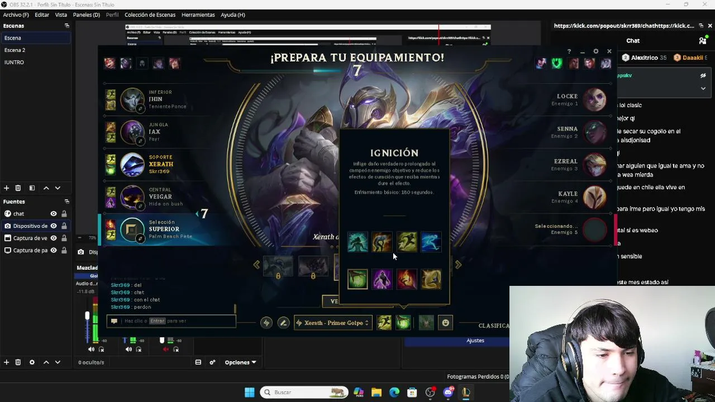Move selected scene down in Escenas
715x402 pixels.
click(58, 188)
